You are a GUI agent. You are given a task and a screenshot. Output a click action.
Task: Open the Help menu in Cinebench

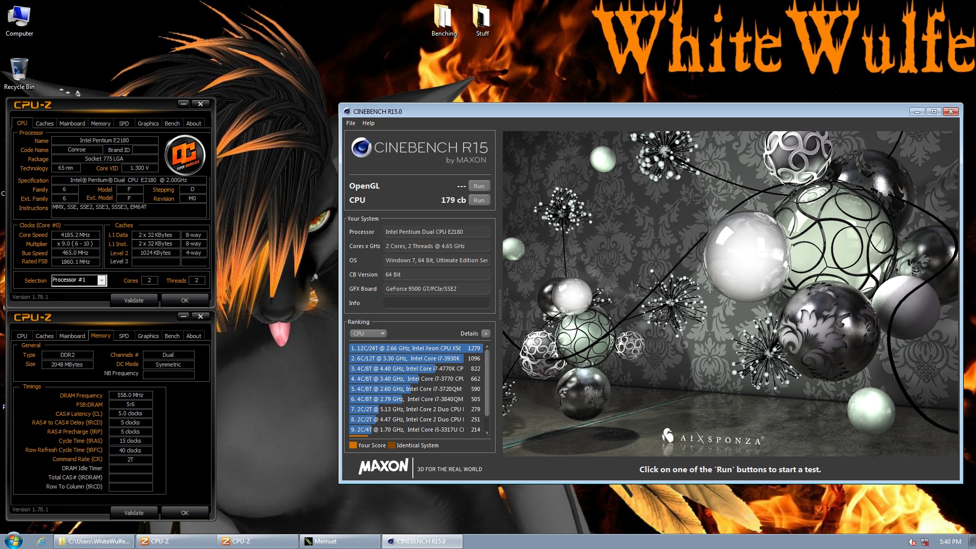tap(369, 123)
